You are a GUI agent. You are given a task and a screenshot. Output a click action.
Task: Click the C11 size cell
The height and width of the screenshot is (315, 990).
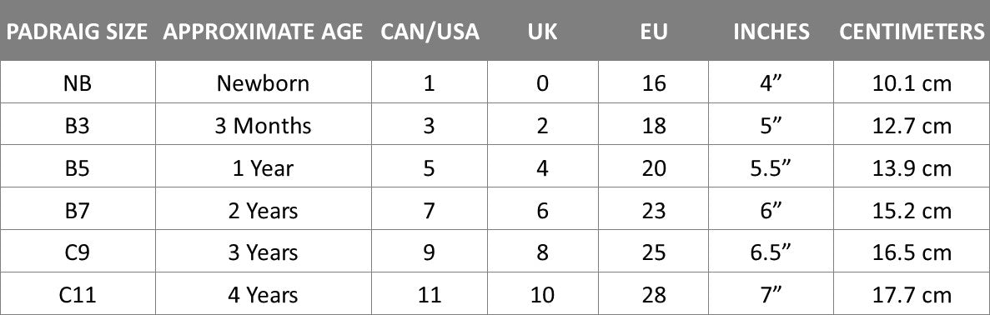pyautogui.click(x=78, y=295)
